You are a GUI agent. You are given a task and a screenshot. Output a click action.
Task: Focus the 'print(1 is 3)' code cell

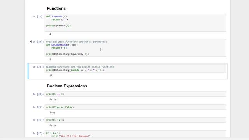click(135, 120)
